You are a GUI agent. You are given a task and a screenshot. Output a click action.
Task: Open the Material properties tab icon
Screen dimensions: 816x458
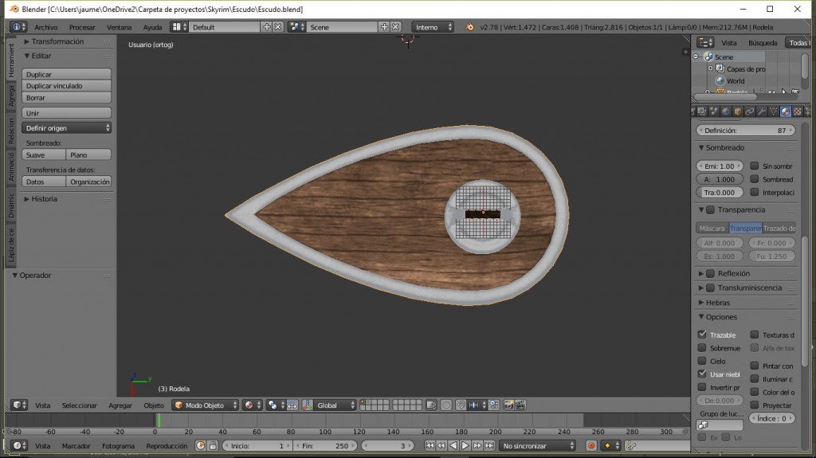(785, 112)
